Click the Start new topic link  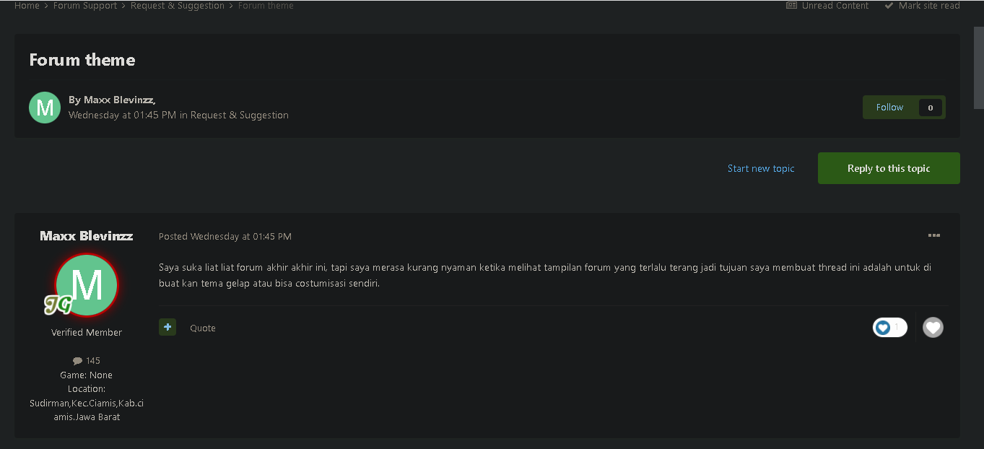click(761, 168)
